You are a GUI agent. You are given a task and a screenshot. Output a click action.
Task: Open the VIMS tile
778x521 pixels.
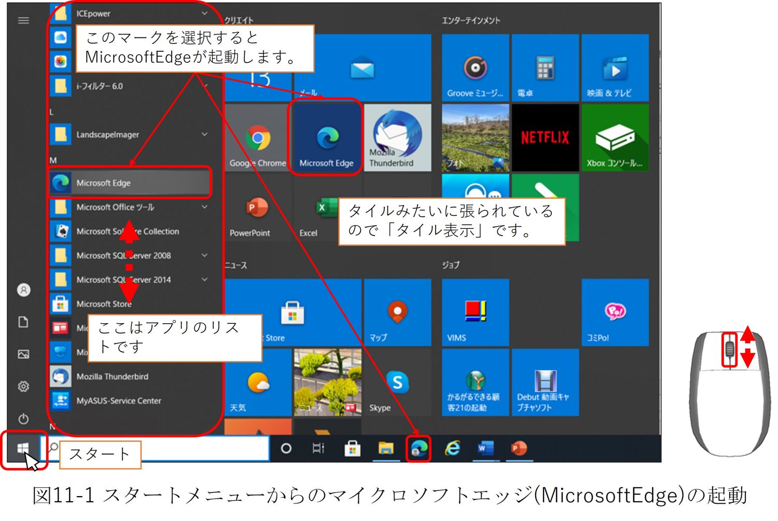475,312
